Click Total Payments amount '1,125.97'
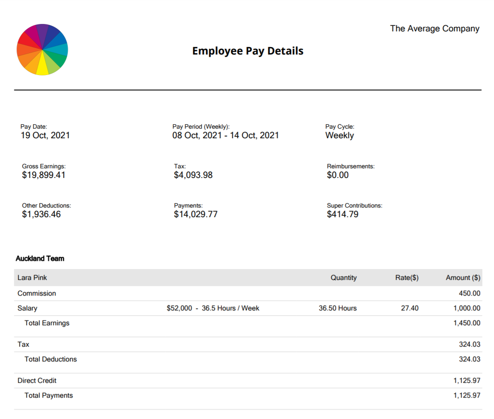The width and height of the screenshot is (494, 419). click(x=467, y=395)
